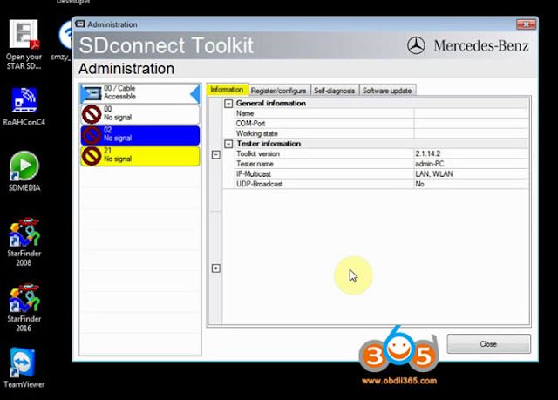Click the Close button at the bottom
This screenshot has width=558, height=400.
488,344
